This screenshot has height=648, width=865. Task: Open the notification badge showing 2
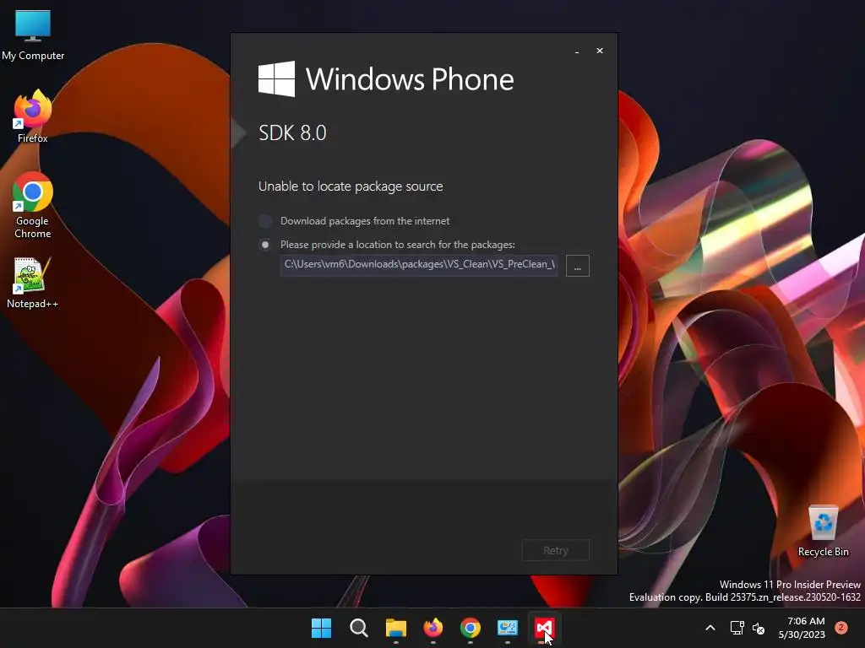click(841, 628)
